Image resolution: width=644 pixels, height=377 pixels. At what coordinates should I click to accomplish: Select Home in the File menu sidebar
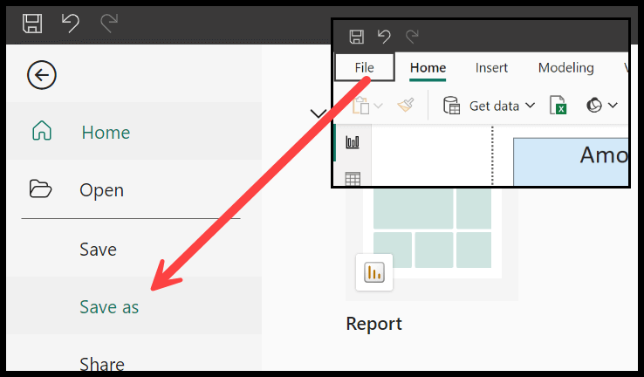[134, 132]
